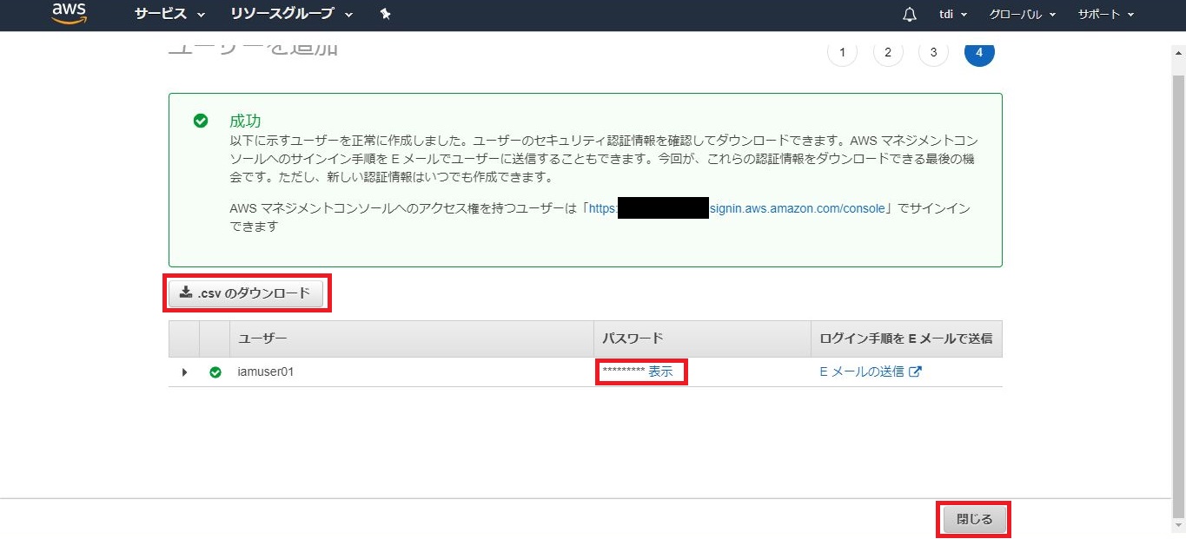Click 閉じる button to close wizard
The width and height of the screenshot is (1186, 539).
click(x=974, y=519)
